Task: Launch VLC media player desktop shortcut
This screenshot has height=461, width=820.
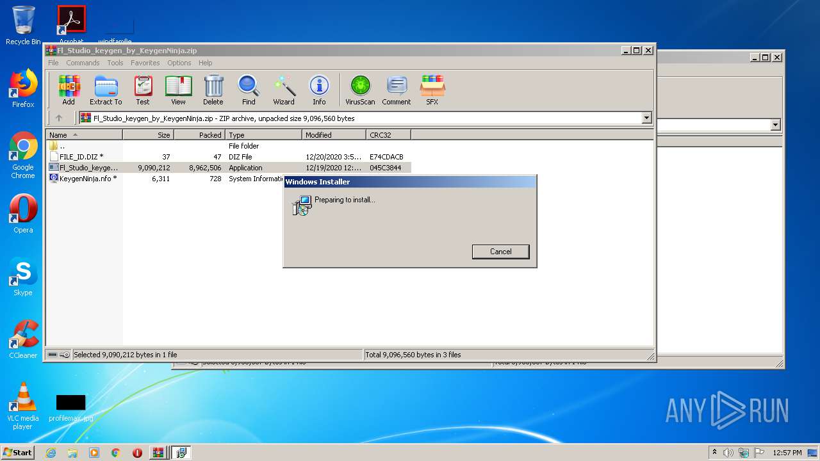Action: [23, 406]
